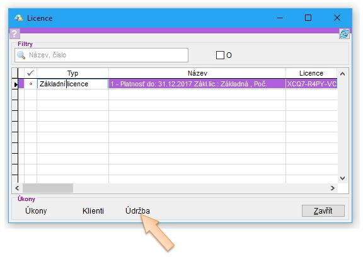Open the Úkony menu at bottom
The image size is (363, 259).
coord(36,211)
